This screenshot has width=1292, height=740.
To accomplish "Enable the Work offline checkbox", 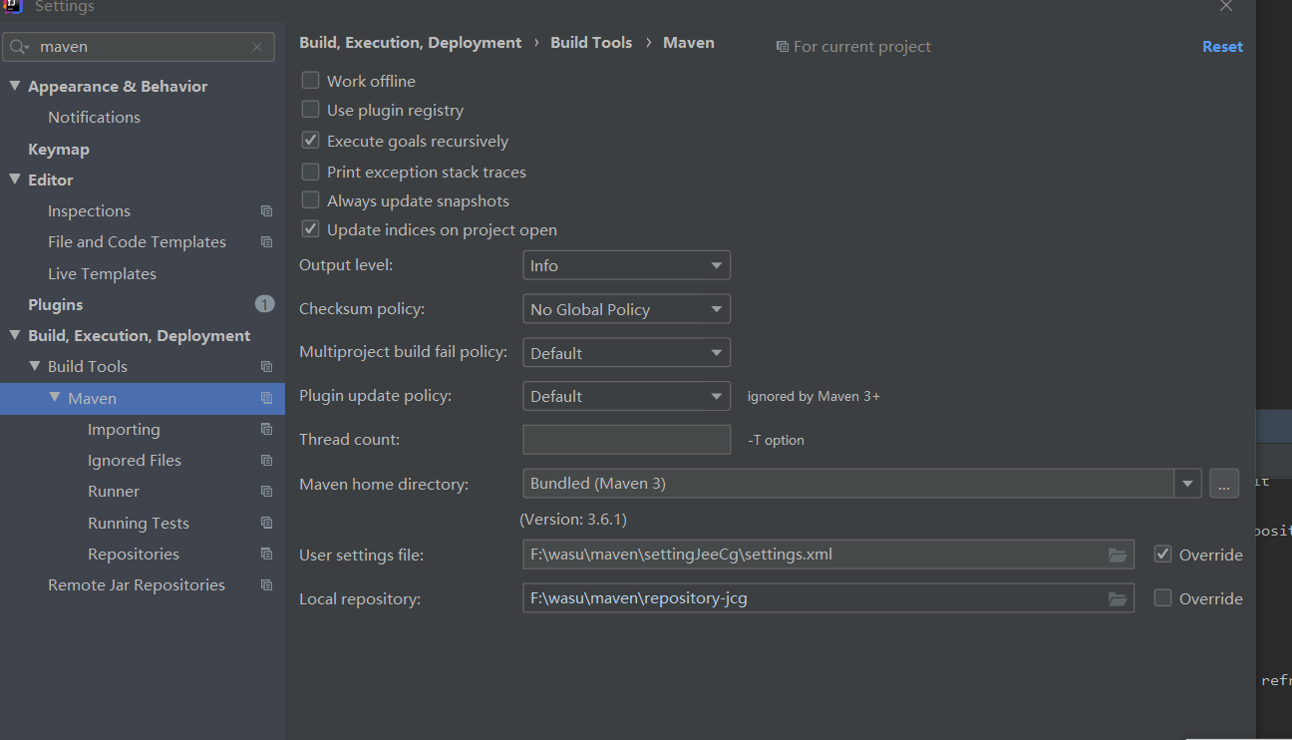I will pos(310,80).
